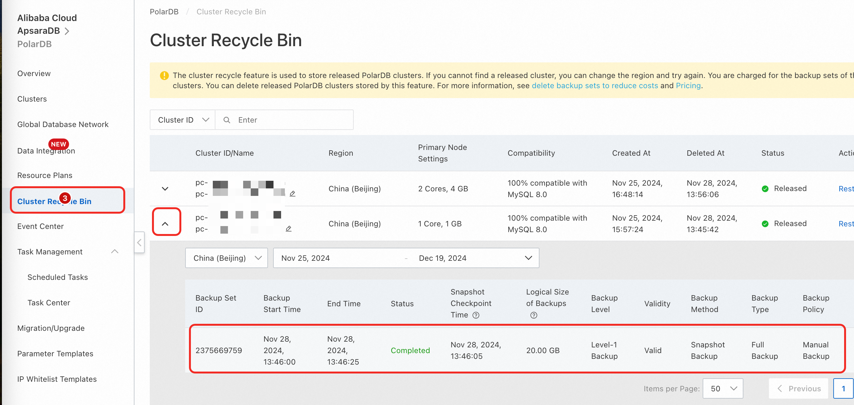Open Clusters in the sidebar

(x=32, y=99)
